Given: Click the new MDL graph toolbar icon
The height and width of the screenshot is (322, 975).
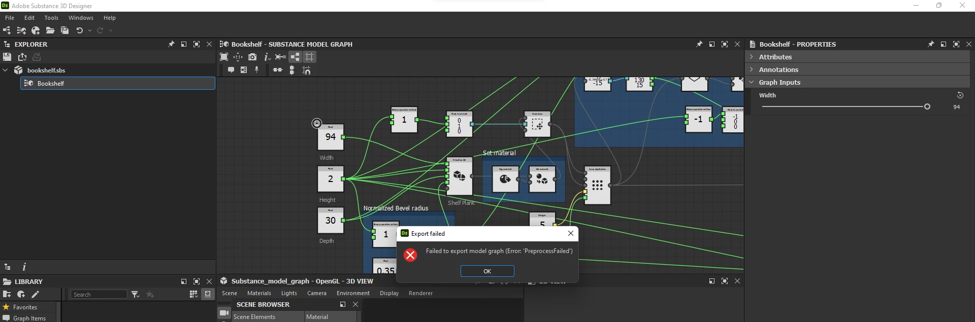Looking at the screenshot, I should pos(36,30).
